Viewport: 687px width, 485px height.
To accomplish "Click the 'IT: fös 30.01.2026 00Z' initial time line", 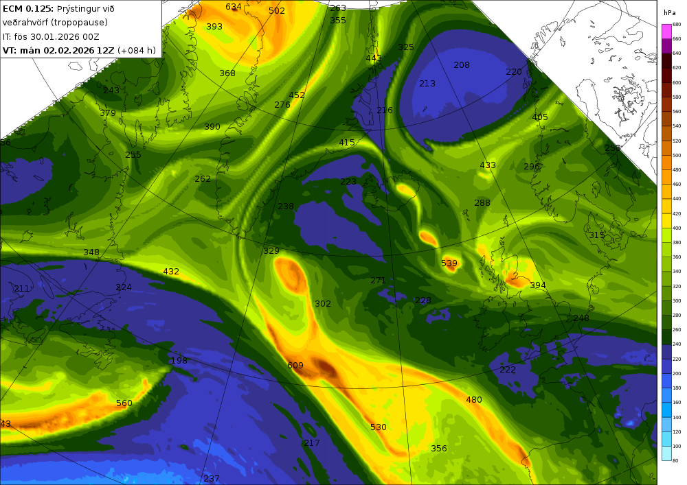I will pyautogui.click(x=51, y=37).
